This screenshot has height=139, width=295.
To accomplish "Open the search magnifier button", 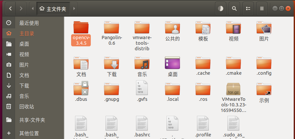I will (x=234, y=8).
